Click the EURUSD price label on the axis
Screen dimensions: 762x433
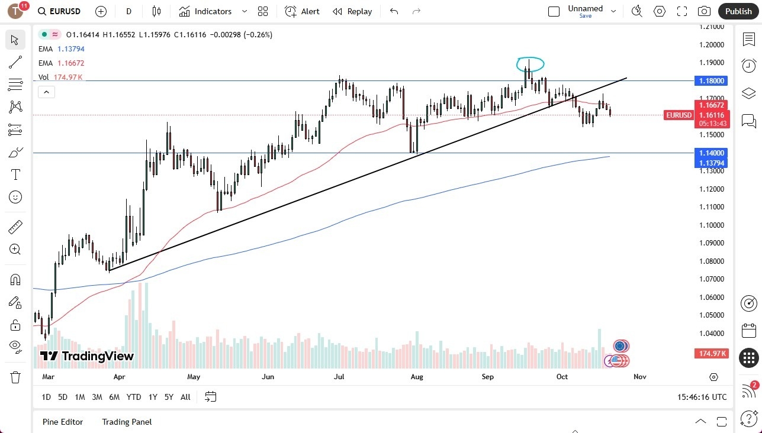click(x=679, y=115)
